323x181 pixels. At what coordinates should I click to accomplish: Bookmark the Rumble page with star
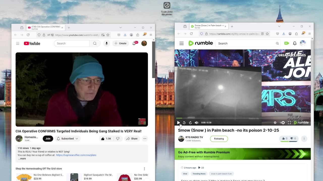coord(267,34)
